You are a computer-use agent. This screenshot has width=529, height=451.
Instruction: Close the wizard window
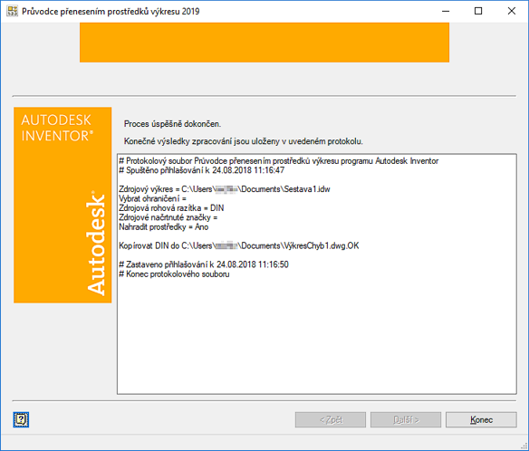click(x=512, y=11)
